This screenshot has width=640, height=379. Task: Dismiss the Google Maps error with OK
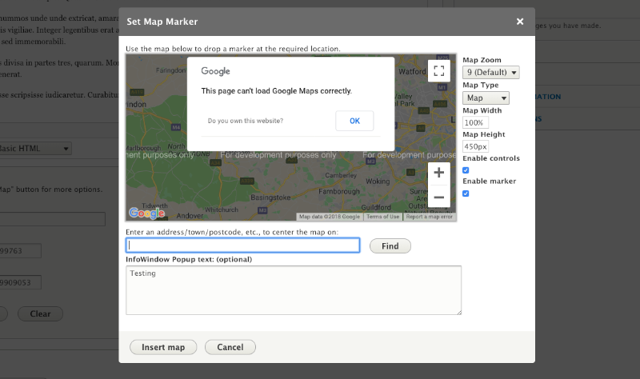pos(354,121)
